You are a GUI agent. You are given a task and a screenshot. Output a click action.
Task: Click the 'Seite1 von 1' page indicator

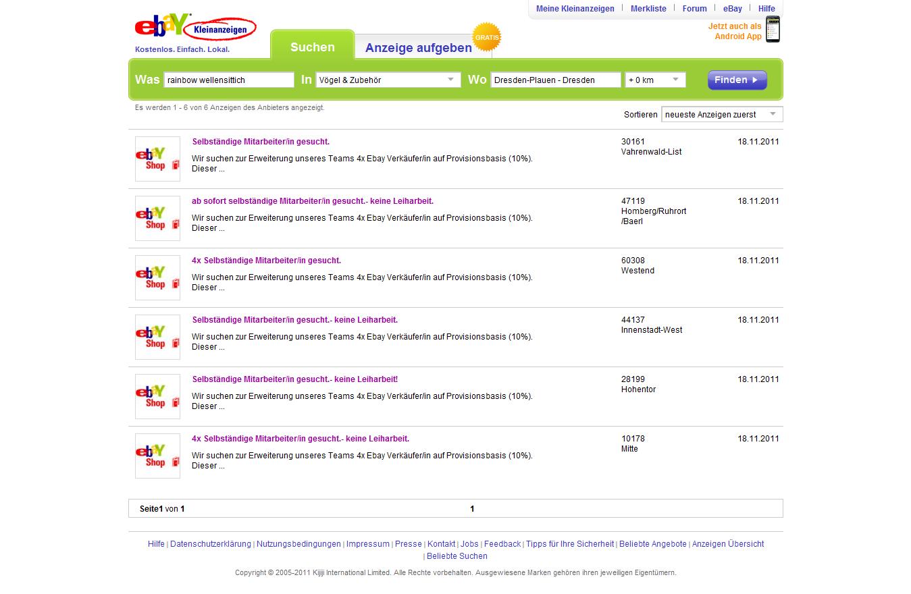click(x=162, y=509)
